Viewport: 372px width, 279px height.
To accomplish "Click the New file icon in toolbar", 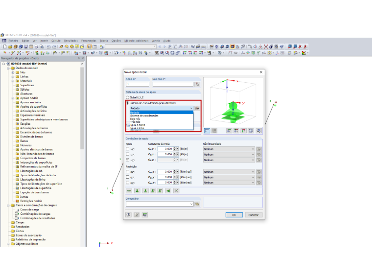I will (5, 46).
